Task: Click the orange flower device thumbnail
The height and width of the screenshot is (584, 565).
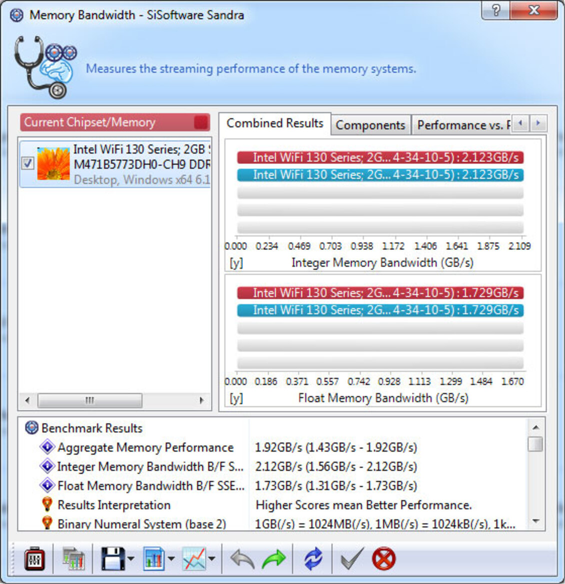Action: pos(53,163)
